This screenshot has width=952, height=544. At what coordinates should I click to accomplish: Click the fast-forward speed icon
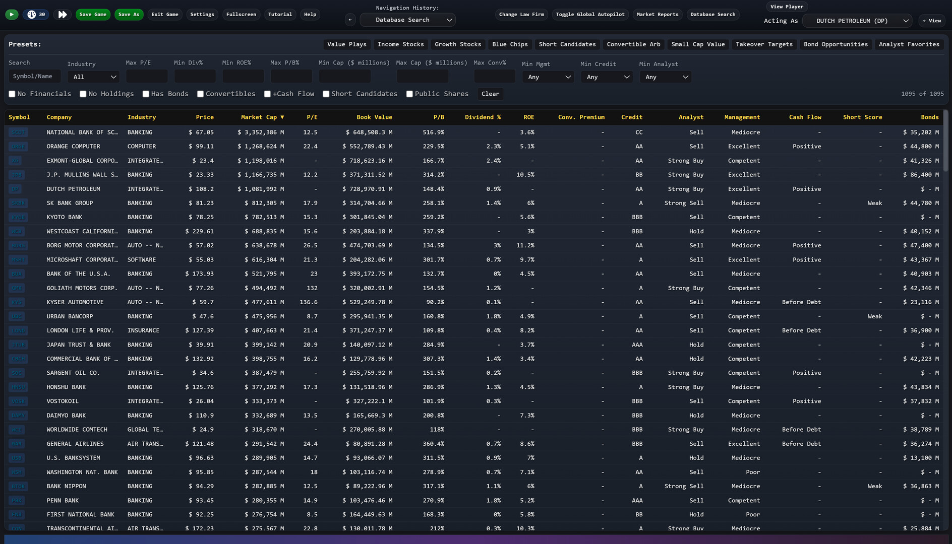tap(62, 15)
